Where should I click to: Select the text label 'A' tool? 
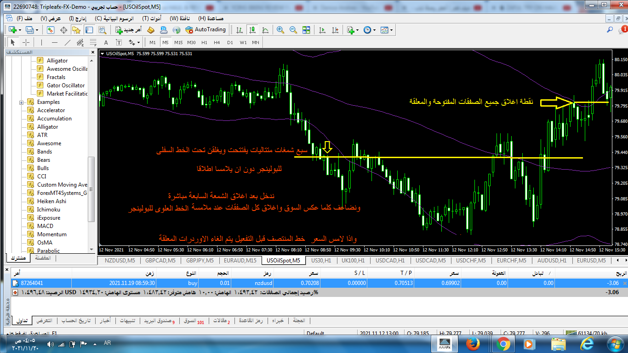pos(106,43)
